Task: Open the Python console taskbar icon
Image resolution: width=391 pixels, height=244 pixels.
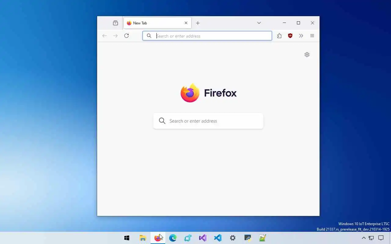Action: 248,238
